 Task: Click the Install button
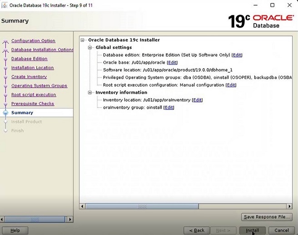[x=253, y=230]
